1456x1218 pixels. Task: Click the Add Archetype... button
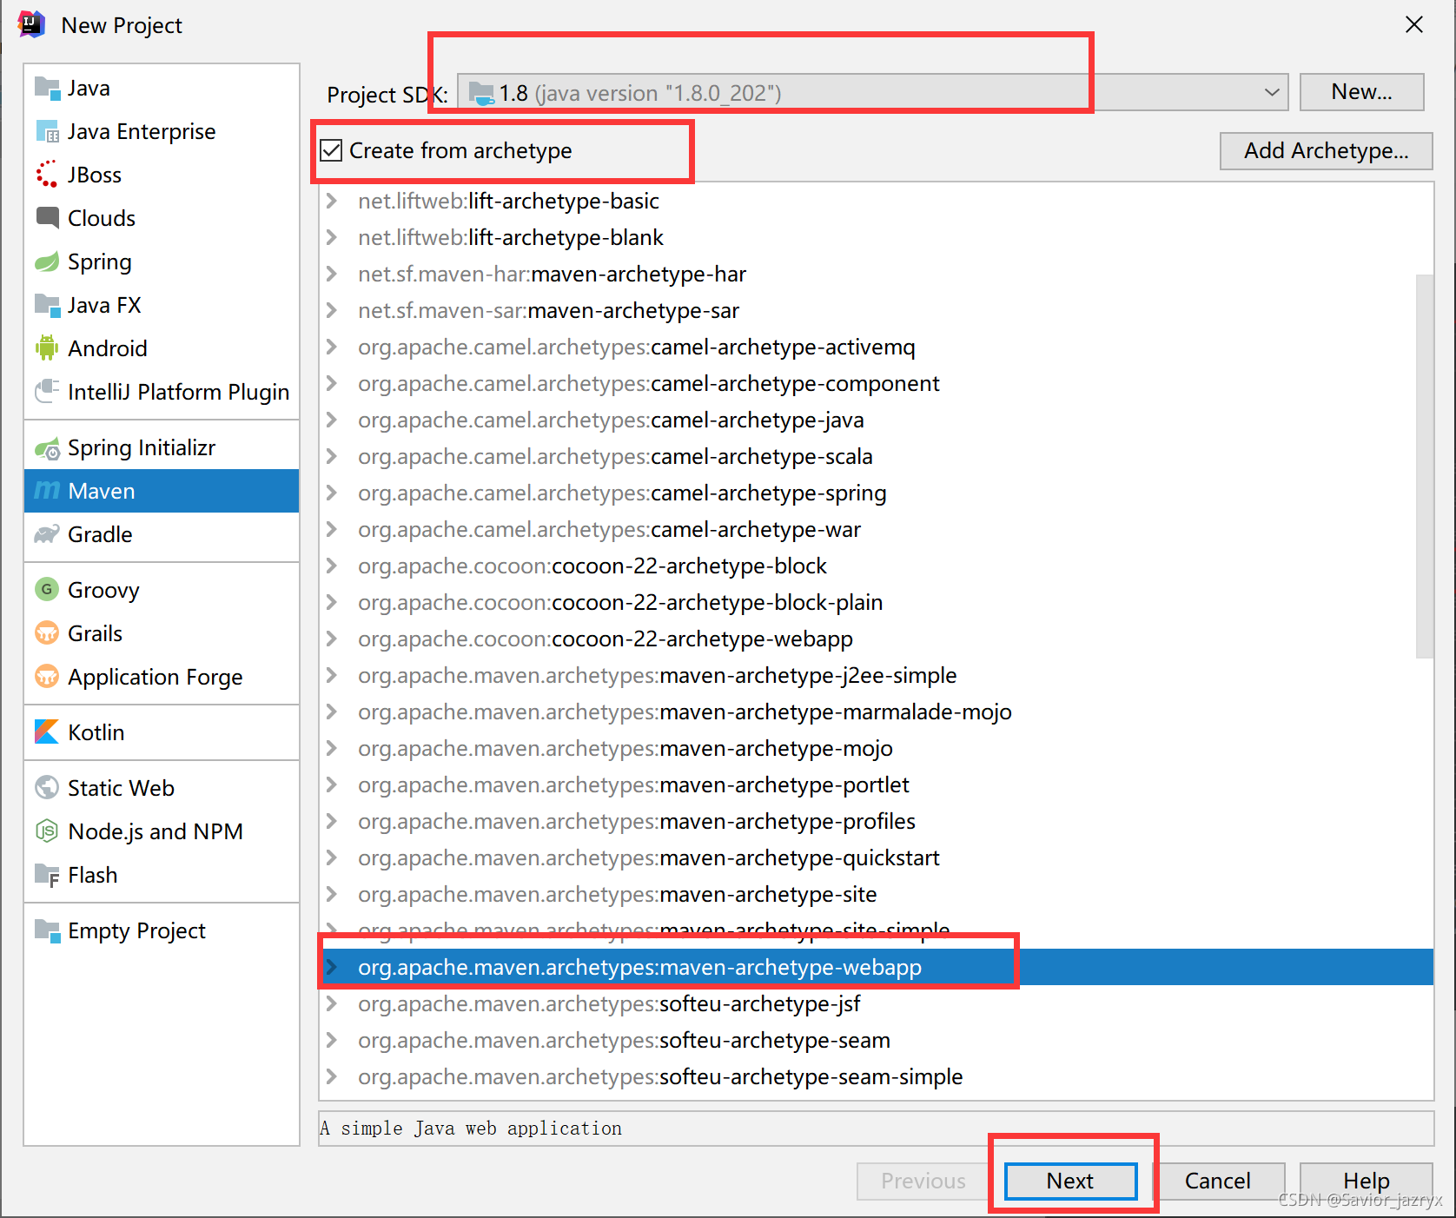(x=1326, y=150)
